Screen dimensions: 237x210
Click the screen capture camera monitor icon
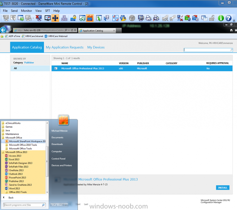pyautogui.click(x=141, y=18)
